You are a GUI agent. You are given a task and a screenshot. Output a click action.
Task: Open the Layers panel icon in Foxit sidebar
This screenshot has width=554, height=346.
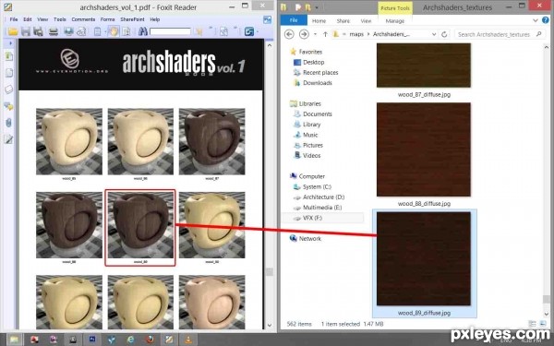(9, 89)
